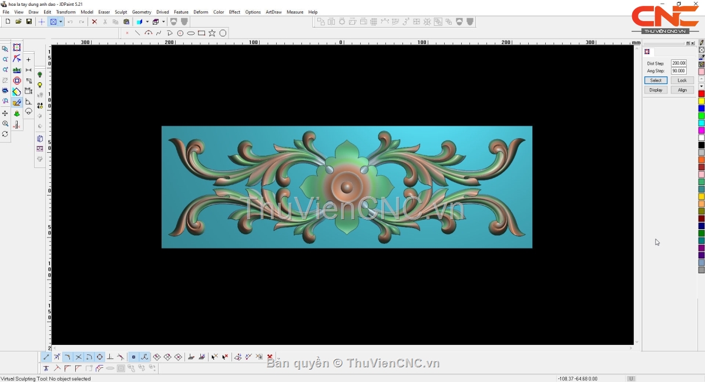The height and width of the screenshot is (382, 705).
Task: Click the red Delete X icon
Action: (94, 22)
